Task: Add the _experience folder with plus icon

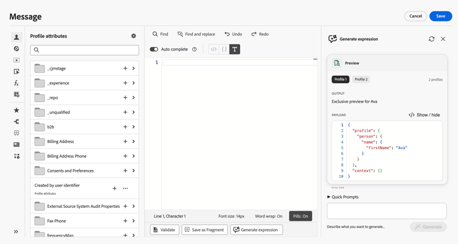Action: point(125,83)
